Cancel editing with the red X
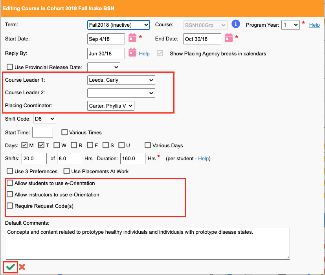325x275 pixels. pos(22,267)
